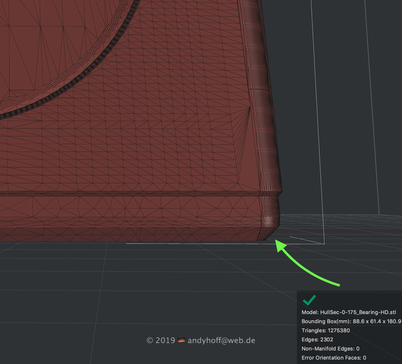Click the © 2019 copyright text
This screenshot has height=364, width=402.
(160, 340)
